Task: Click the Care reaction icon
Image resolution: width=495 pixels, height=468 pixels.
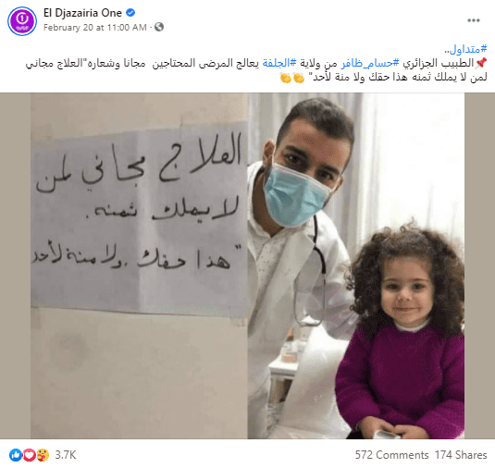Action: 43,455
